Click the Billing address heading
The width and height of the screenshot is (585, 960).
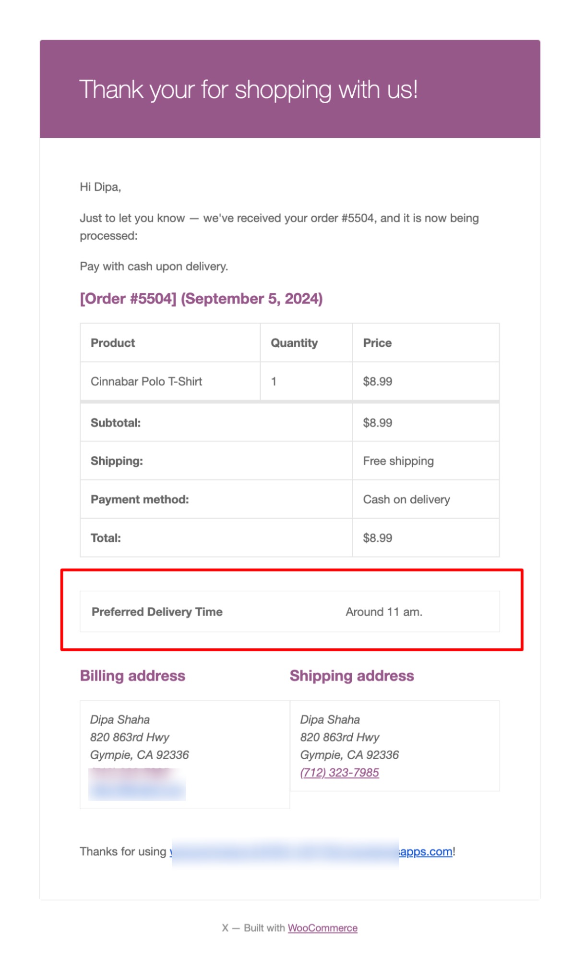point(132,676)
